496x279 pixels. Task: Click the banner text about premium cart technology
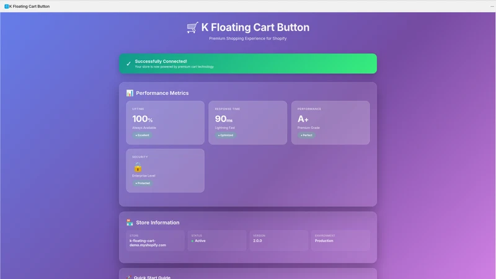(x=174, y=67)
